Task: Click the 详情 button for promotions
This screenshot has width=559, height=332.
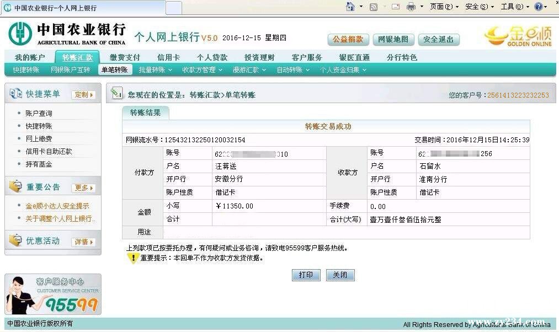Action: pos(83,242)
